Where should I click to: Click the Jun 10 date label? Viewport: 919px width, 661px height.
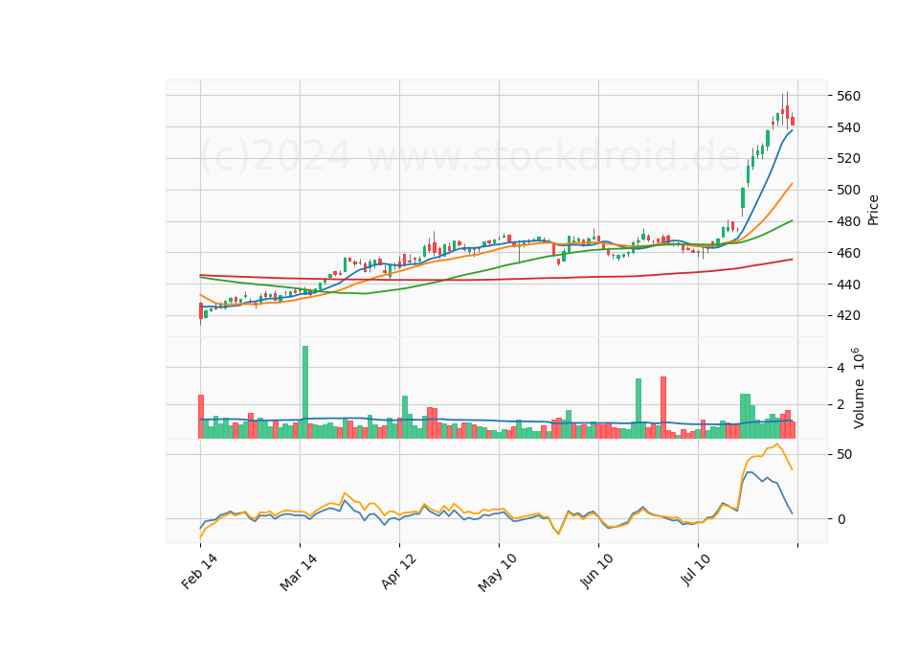click(x=597, y=571)
